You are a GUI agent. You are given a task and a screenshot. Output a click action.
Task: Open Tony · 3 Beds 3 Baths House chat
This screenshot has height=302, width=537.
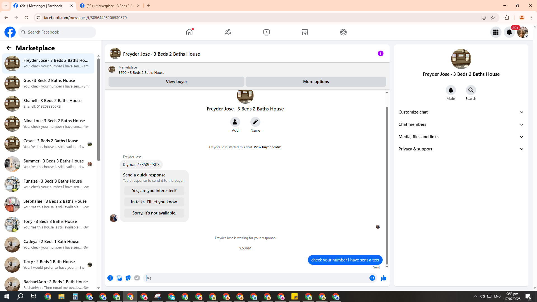(48, 225)
